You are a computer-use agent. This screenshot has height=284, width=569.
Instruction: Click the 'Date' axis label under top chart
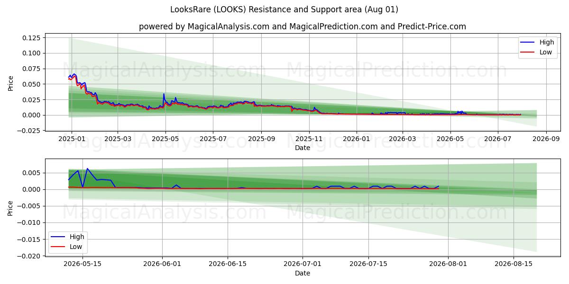coord(303,148)
